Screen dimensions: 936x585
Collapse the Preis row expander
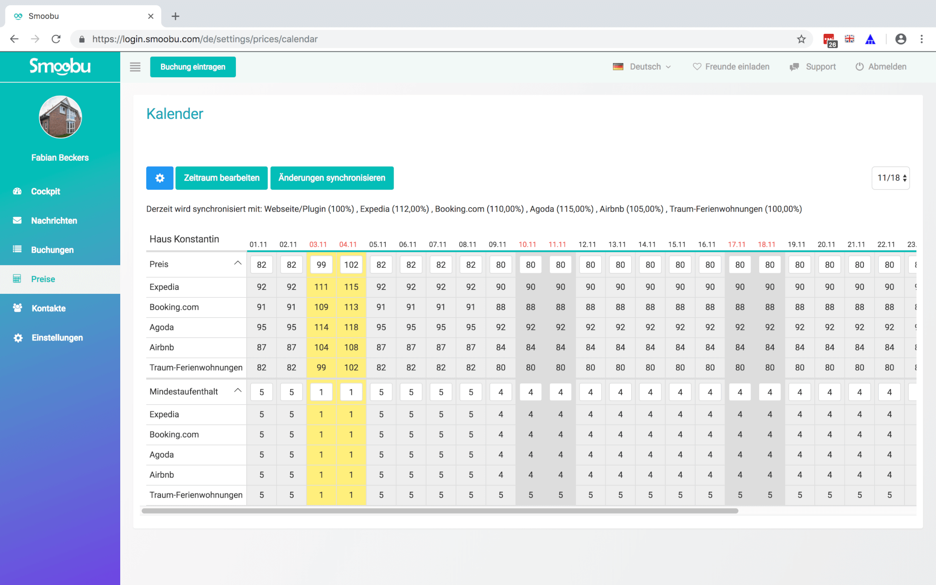(238, 263)
